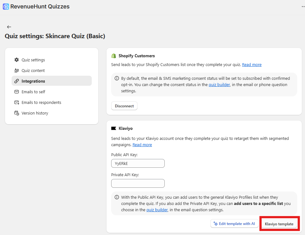
Task: Click the Klaviyo section heading
Action: (x=126, y=129)
